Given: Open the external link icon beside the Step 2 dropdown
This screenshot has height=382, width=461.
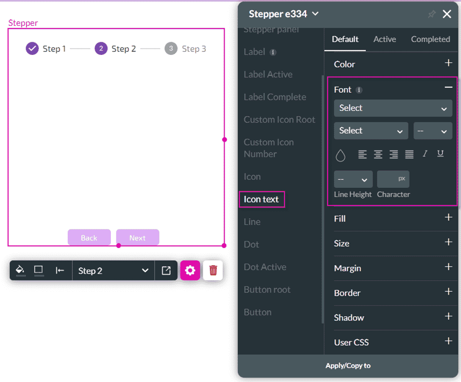Looking at the screenshot, I should click(x=165, y=270).
